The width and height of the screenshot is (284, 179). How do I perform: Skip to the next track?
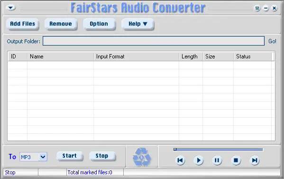255,160
